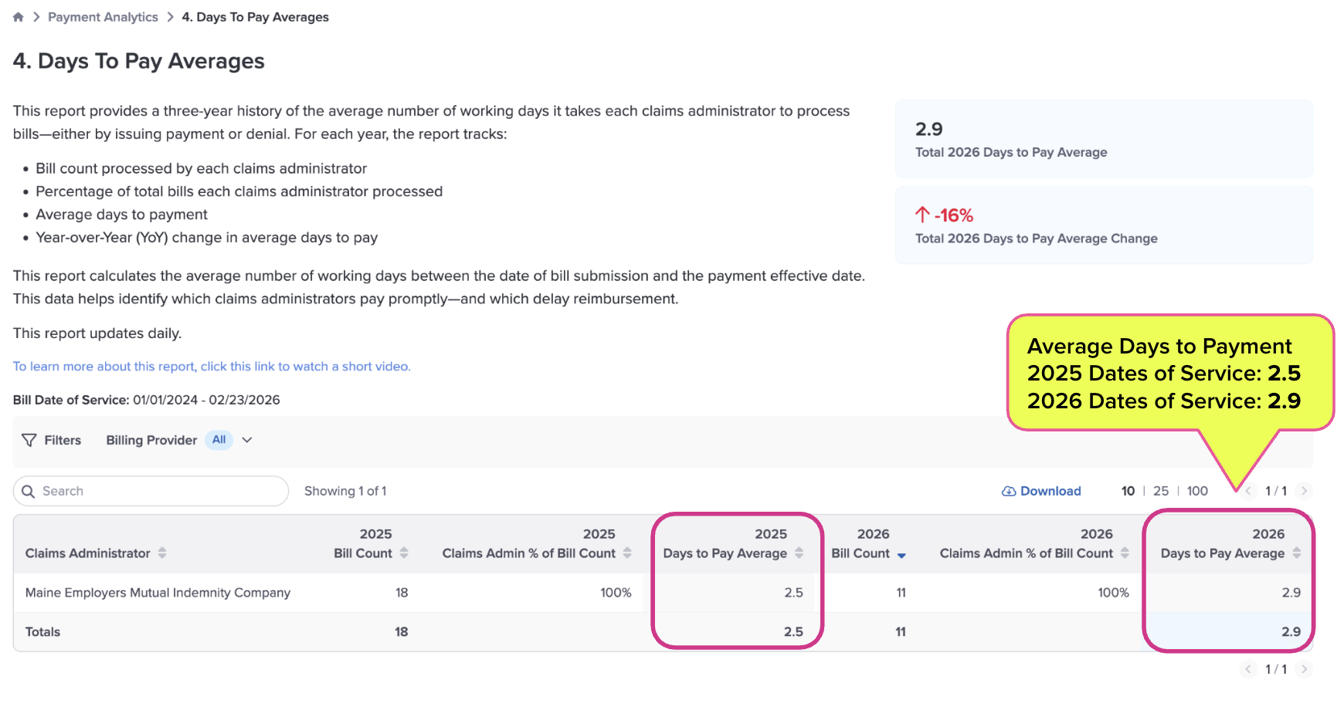Sort by 2026 Claims Admin % column
The height and width of the screenshot is (707, 1344).
point(1125,553)
